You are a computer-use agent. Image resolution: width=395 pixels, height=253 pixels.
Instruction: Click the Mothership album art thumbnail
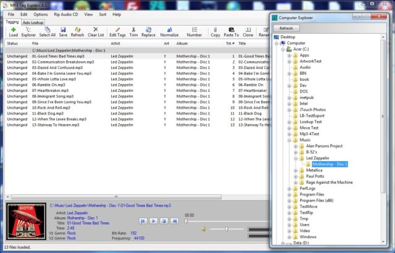[x=26, y=222]
